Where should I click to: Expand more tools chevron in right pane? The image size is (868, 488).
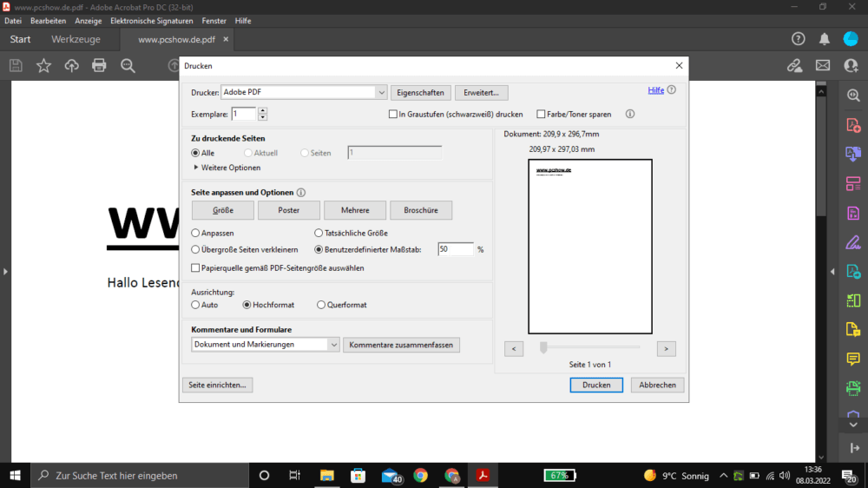pos(853,425)
